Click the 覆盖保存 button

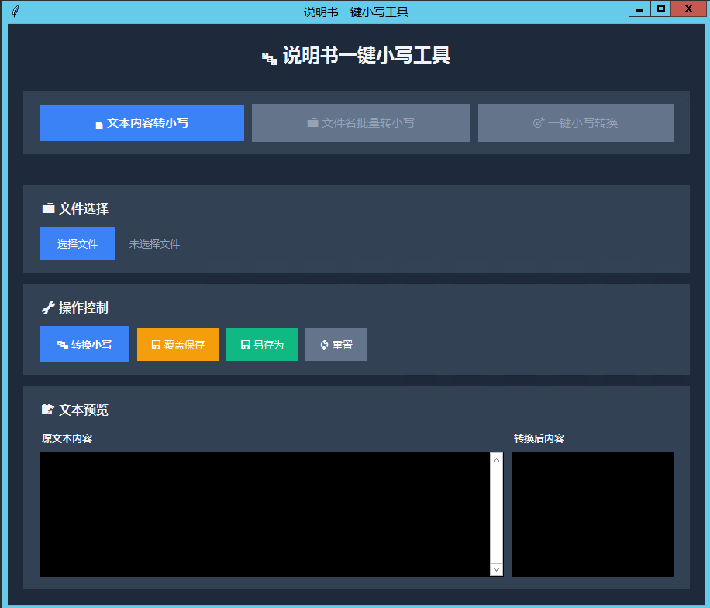click(177, 344)
